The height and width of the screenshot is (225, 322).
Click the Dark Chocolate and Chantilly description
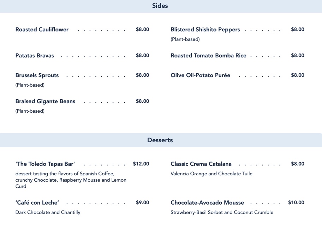[x=48, y=213]
